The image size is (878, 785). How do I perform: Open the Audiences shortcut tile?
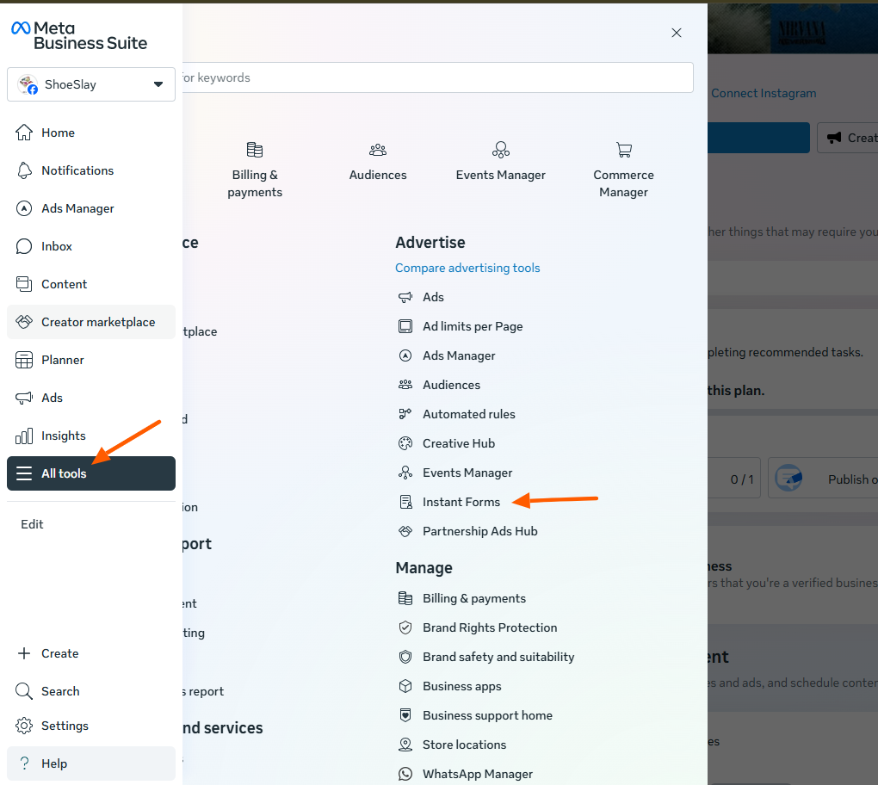378,162
